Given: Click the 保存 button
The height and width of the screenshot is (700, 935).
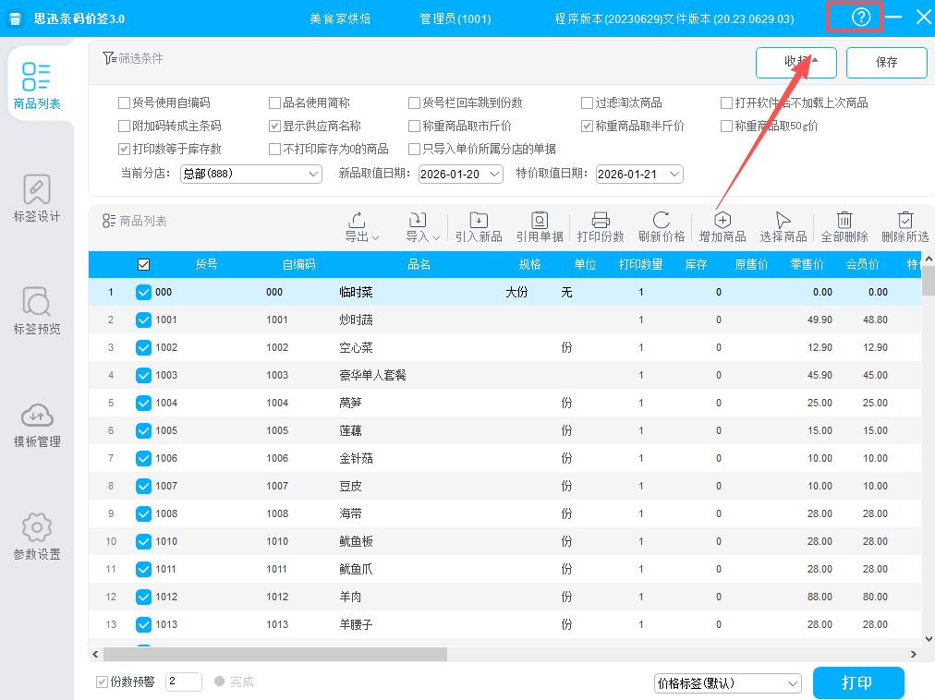Looking at the screenshot, I should click(x=886, y=63).
